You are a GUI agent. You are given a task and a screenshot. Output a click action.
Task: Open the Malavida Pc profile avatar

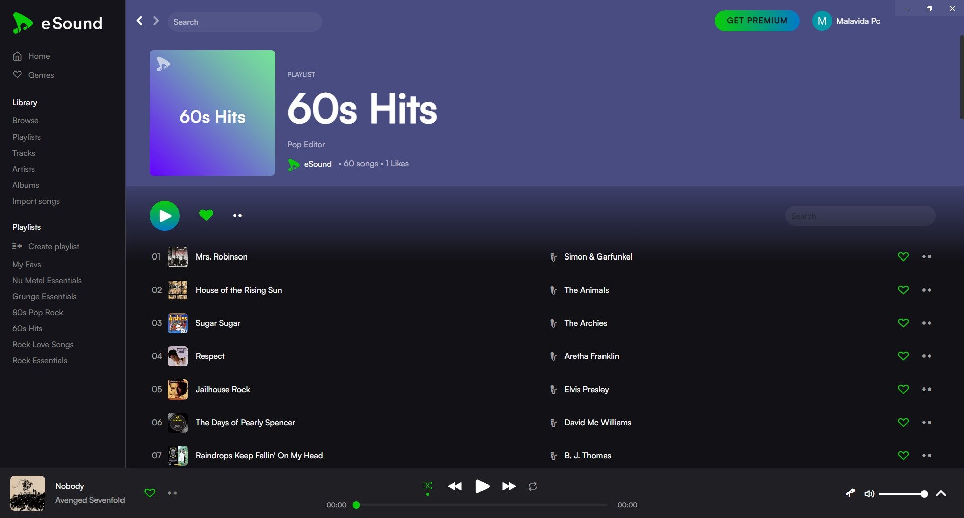(822, 21)
